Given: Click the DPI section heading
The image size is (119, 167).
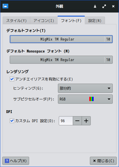Looking at the screenshot, I should [9, 112].
